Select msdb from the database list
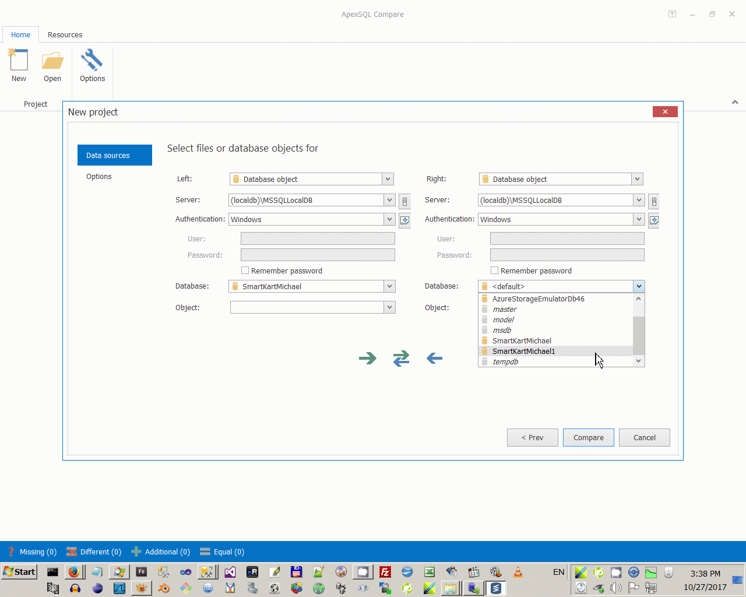 coord(555,330)
